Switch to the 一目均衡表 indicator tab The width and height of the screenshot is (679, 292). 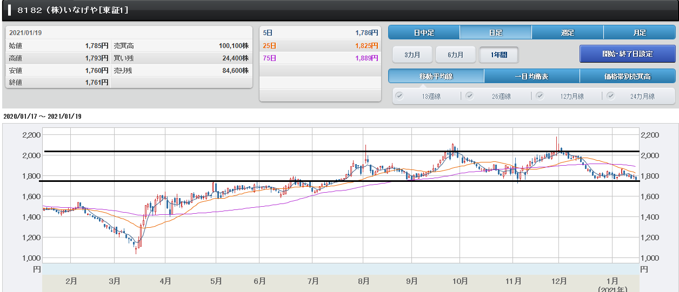(531, 76)
